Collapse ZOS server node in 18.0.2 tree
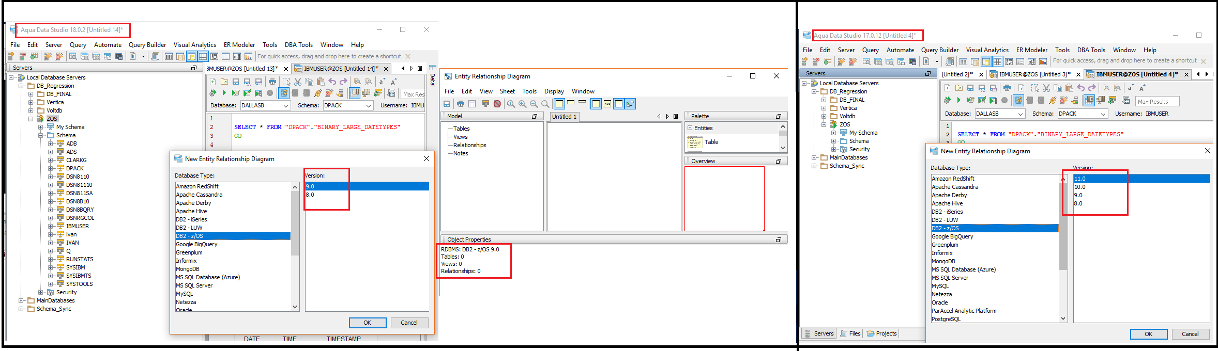Image resolution: width=1218 pixels, height=351 pixels. pos(31,119)
